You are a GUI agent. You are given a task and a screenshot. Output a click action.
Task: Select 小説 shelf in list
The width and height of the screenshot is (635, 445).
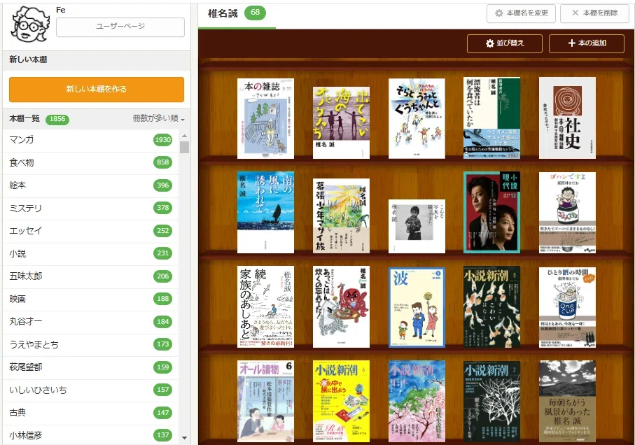(x=91, y=253)
